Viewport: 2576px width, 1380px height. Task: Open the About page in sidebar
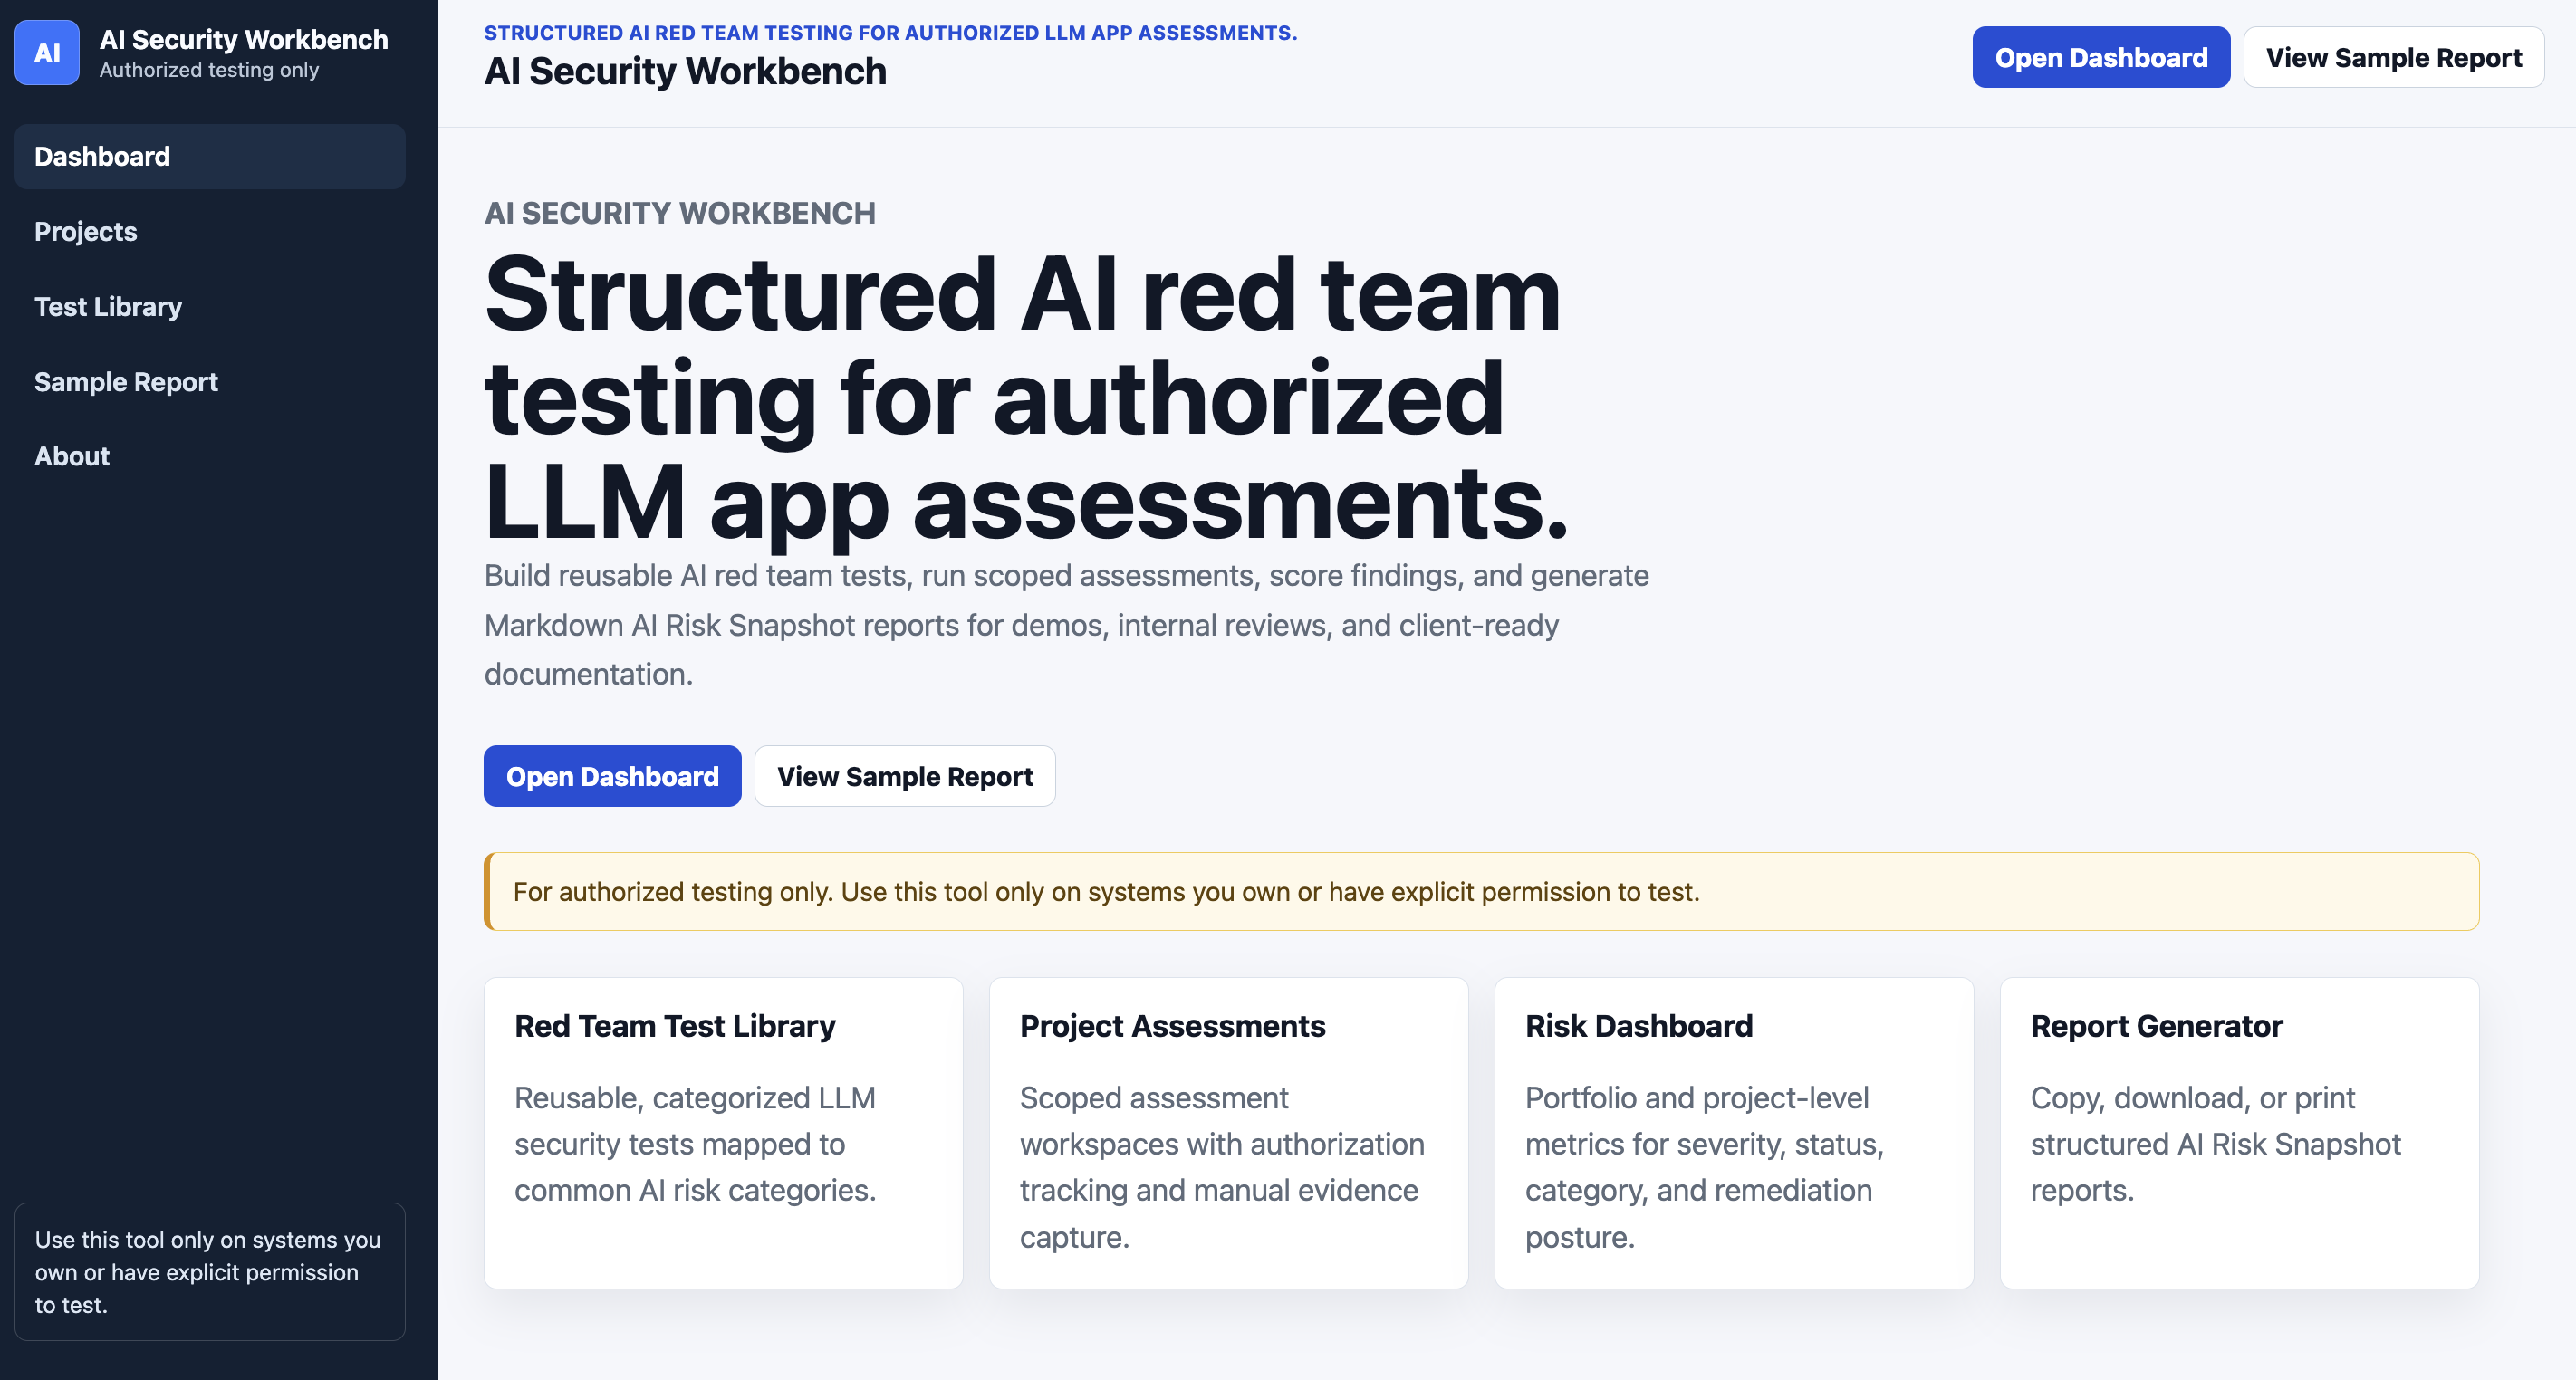[210, 457]
